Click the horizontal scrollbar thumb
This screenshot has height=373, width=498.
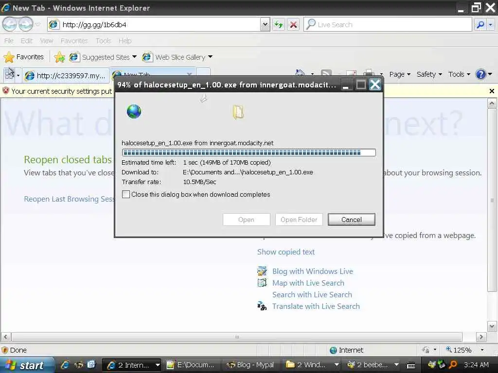point(237,337)
